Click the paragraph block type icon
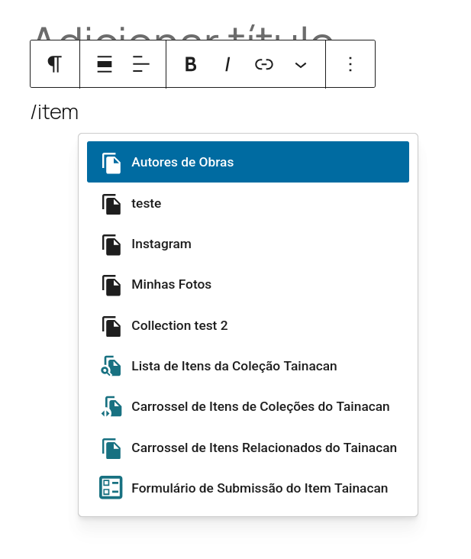 (55, 64)
